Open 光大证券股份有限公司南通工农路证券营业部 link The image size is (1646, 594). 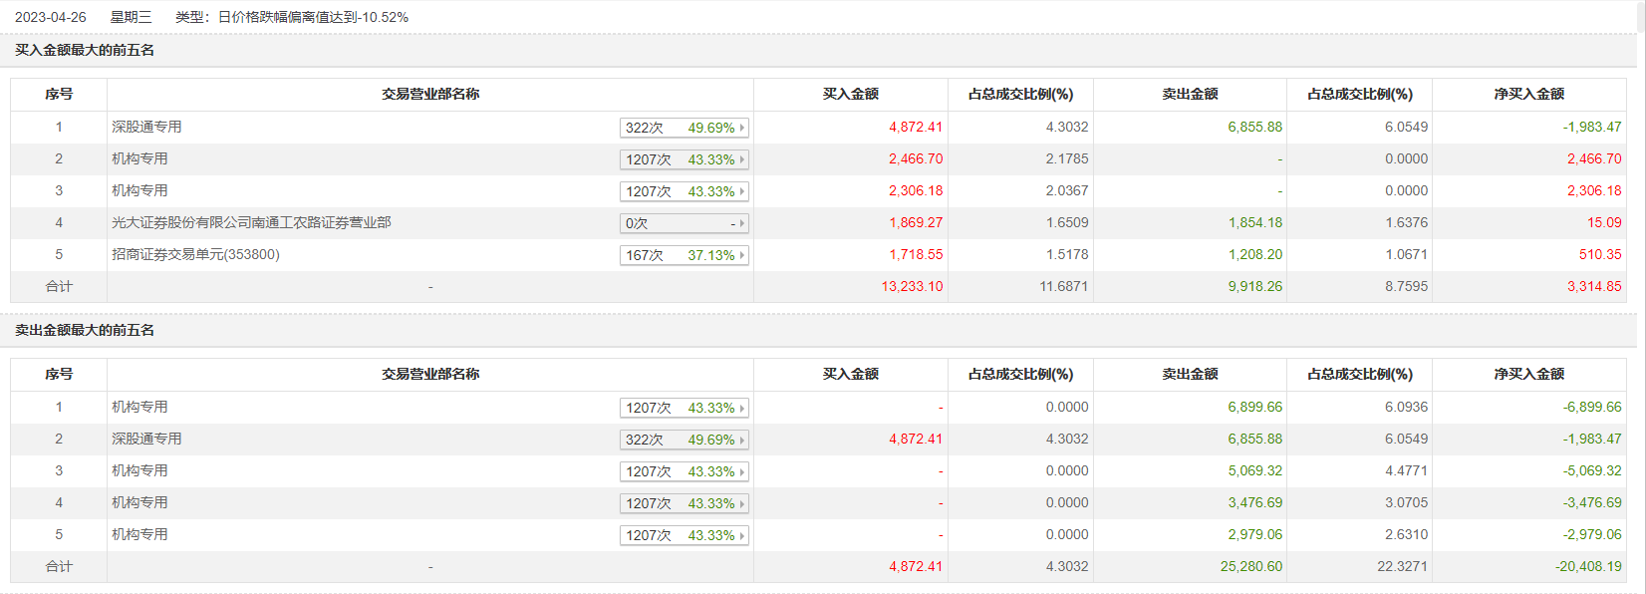click(x=251, y=222)
